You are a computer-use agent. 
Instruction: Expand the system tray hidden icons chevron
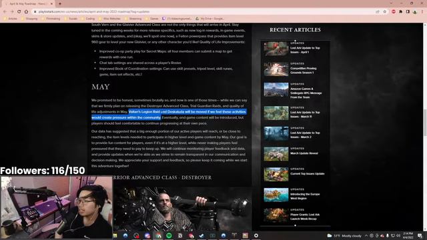click(366, 235)
